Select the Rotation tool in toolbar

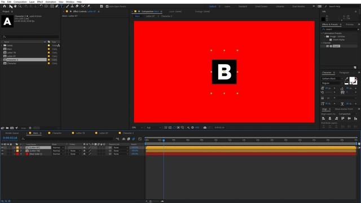(x=41, y=6)
